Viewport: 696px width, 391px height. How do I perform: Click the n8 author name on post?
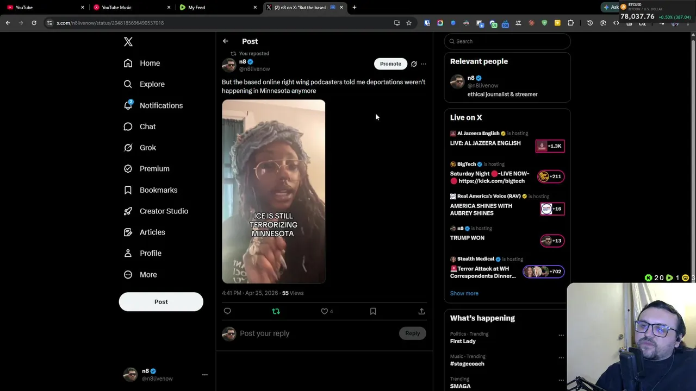click(243, 62)
